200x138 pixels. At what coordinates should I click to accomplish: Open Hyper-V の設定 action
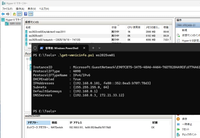191,41
